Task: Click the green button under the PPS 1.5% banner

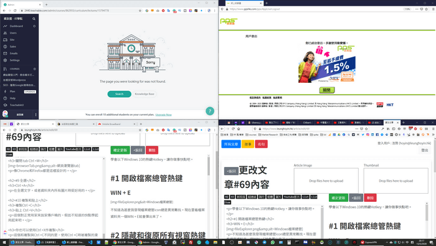Action: coord(327,90)
